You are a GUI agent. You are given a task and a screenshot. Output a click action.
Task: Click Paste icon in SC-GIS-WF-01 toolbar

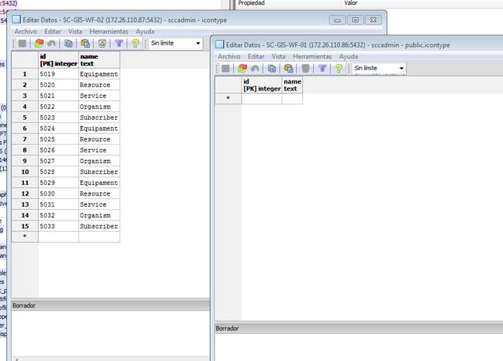(288, 68)
